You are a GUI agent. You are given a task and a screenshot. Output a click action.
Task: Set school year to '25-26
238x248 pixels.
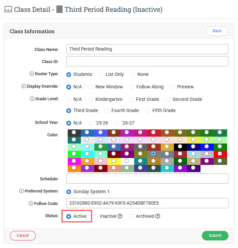pos(91,123)
